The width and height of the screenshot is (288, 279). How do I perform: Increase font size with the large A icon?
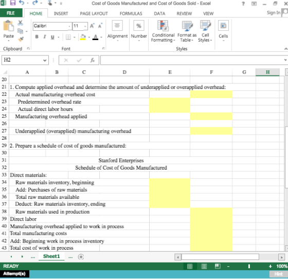coord(92,26)
